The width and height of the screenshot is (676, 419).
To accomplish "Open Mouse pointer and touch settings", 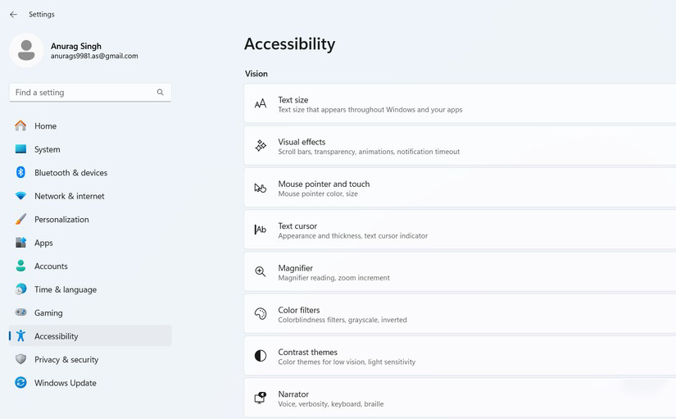I will click(460, 188).
